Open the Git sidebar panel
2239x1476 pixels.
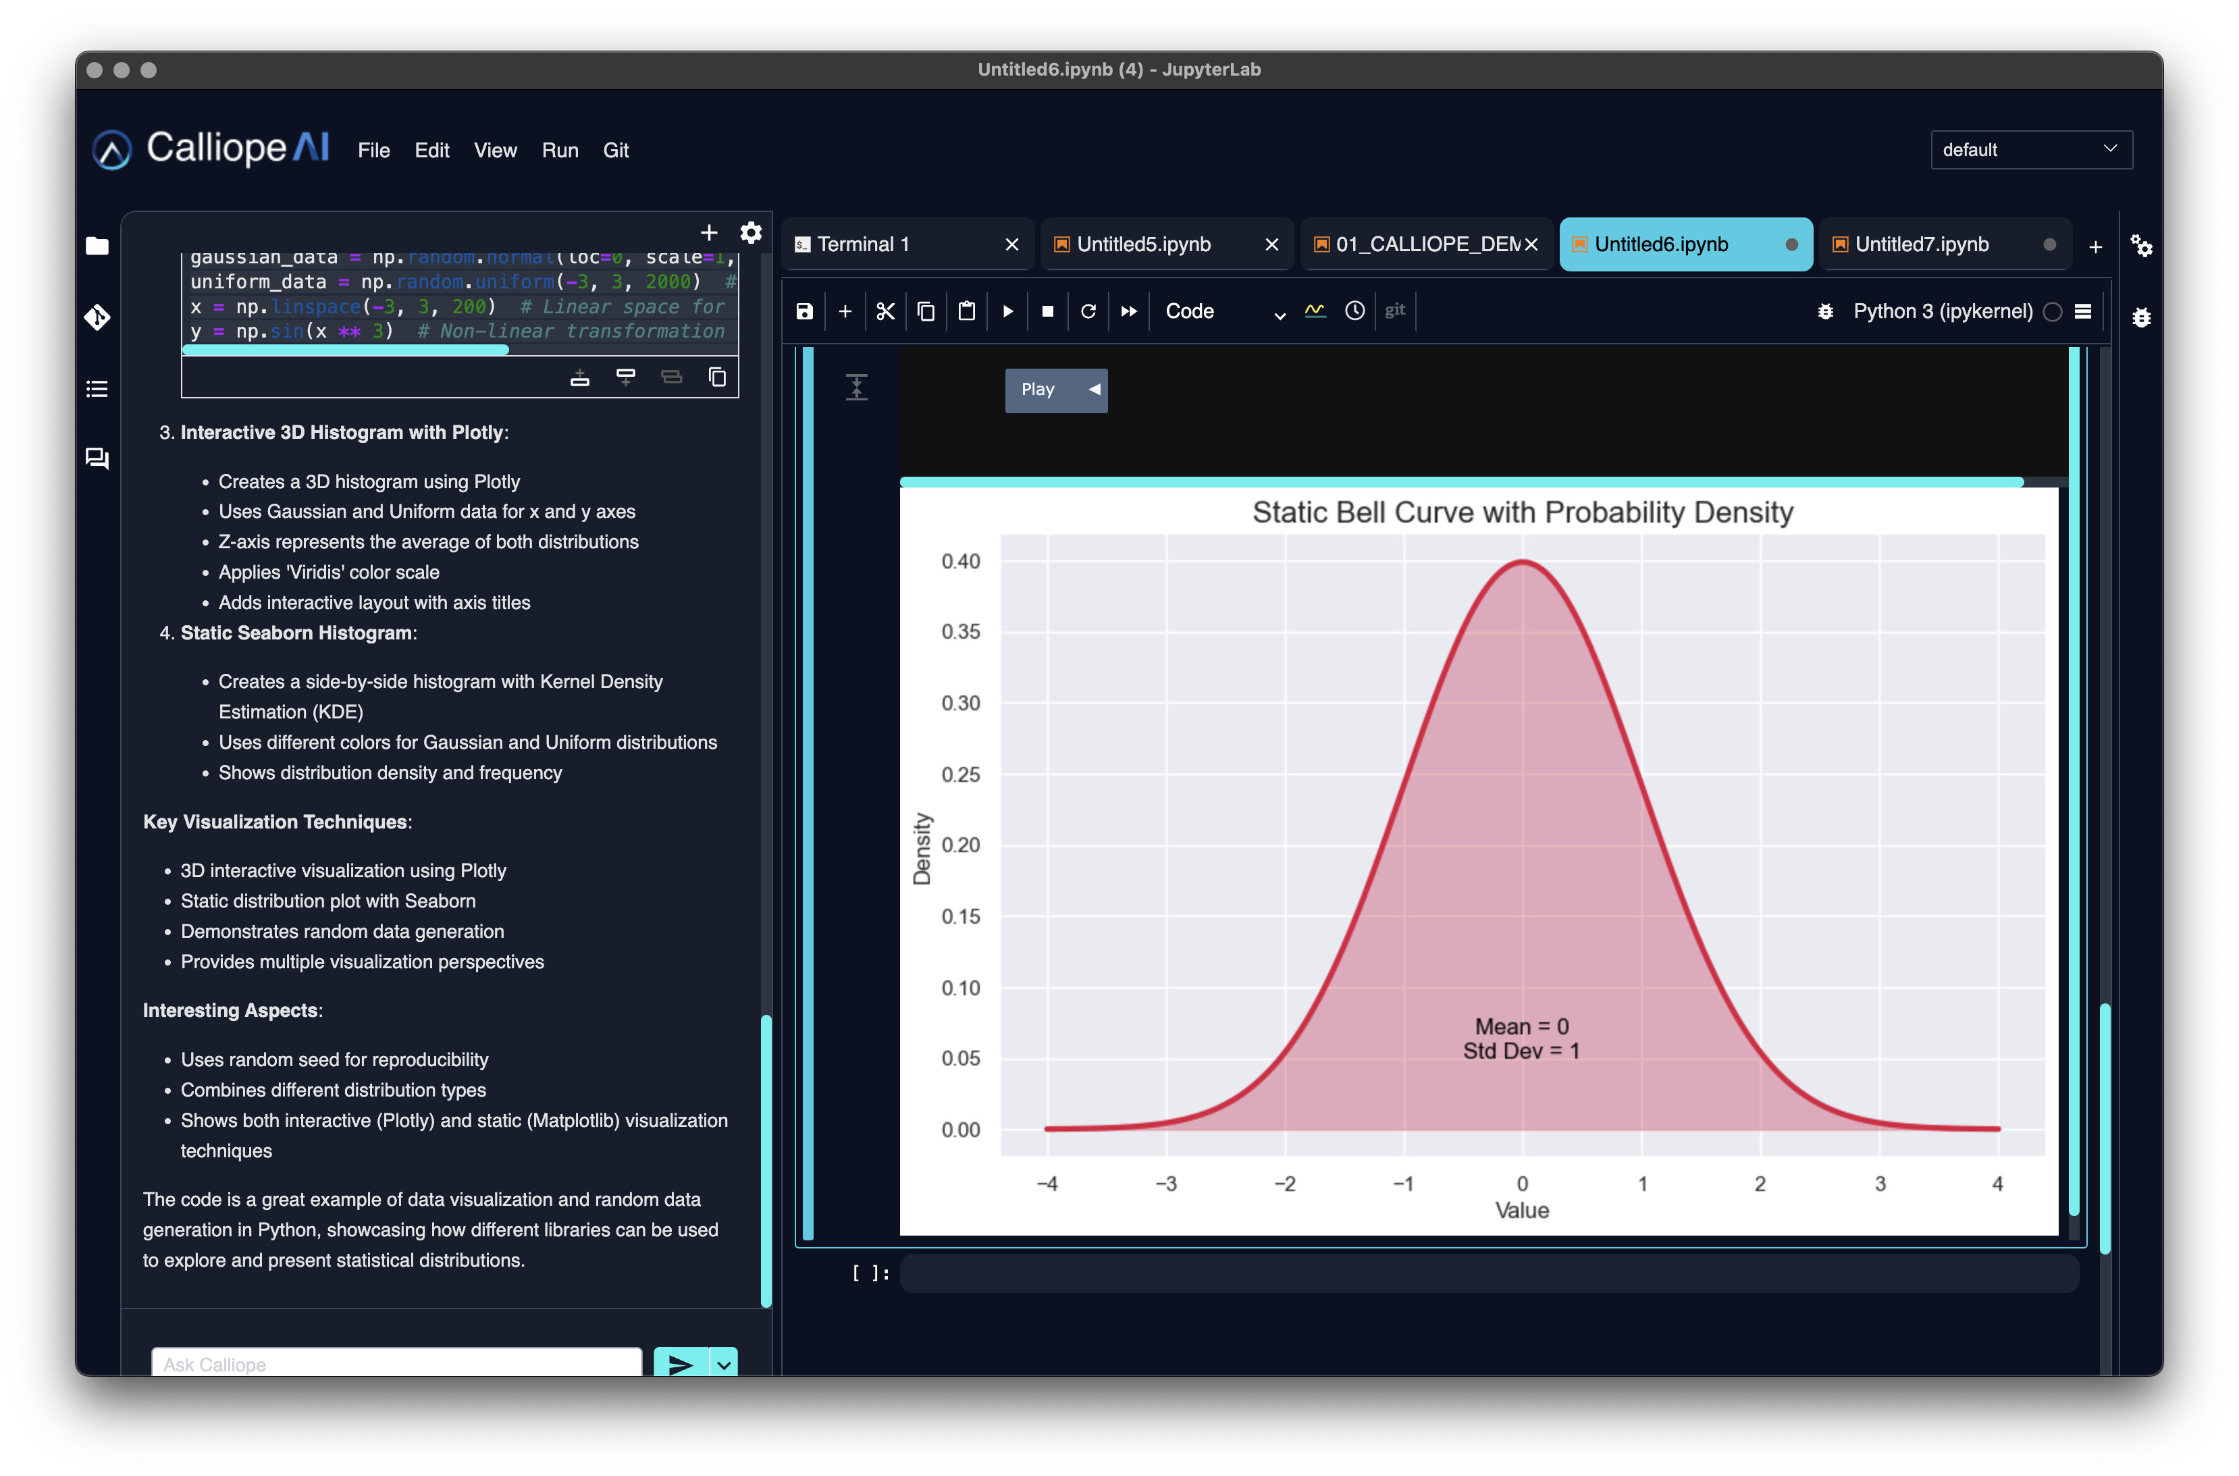coord(97,317)
